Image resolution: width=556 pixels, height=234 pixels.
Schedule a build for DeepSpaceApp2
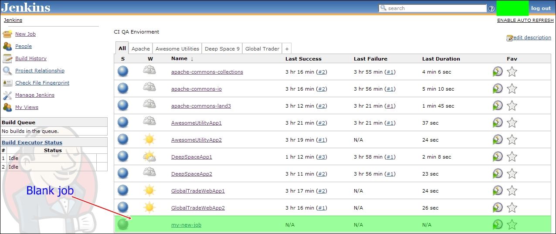[x=498, y=173]
